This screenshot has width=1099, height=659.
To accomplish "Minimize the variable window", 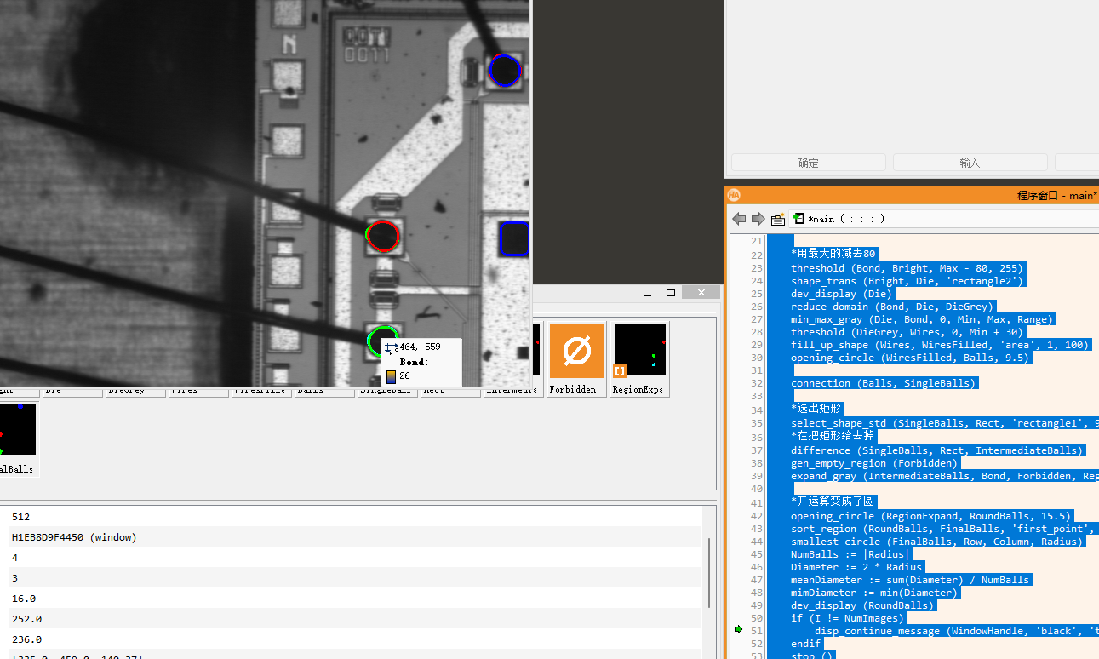I will [648, 293].
